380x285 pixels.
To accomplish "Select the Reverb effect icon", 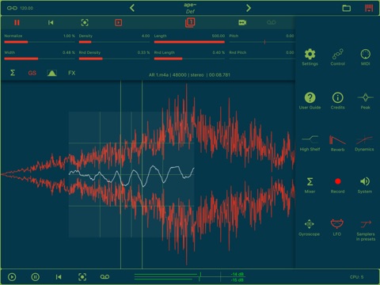I will click(337, 140).
